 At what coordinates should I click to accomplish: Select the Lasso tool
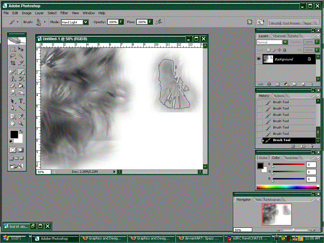click(13, 56)
